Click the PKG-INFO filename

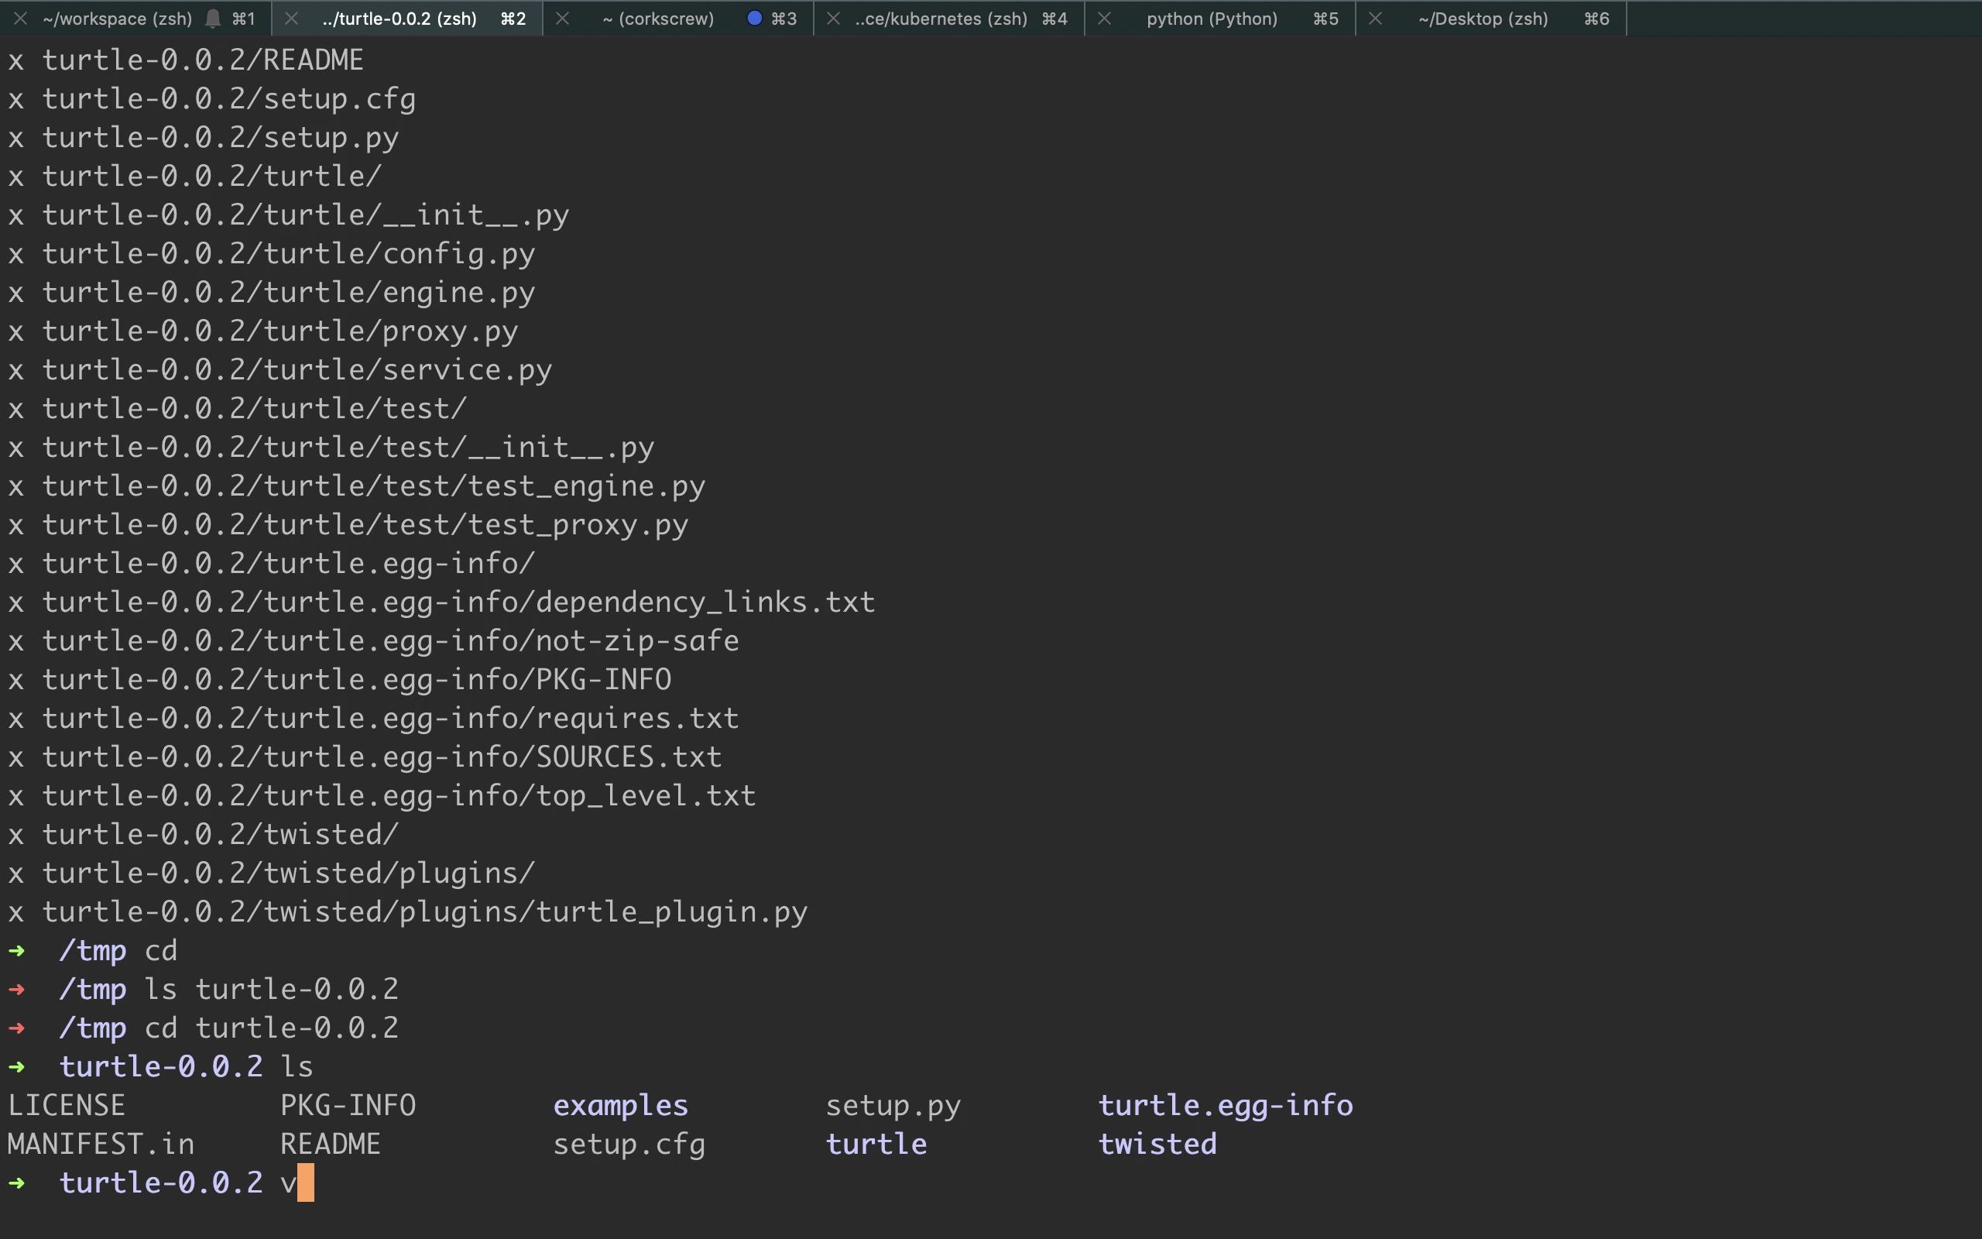348,1103
